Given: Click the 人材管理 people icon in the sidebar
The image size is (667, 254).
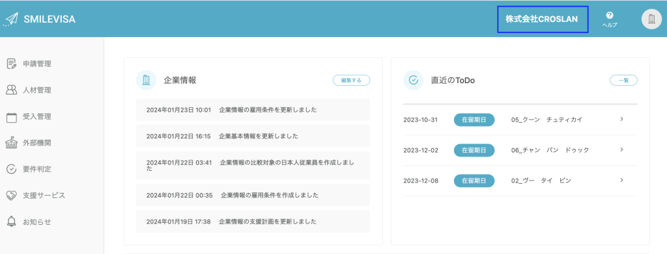Looking at the screenshot, I should point(12,90).
